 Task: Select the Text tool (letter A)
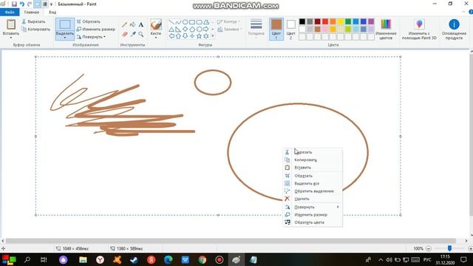pos(141,24)
